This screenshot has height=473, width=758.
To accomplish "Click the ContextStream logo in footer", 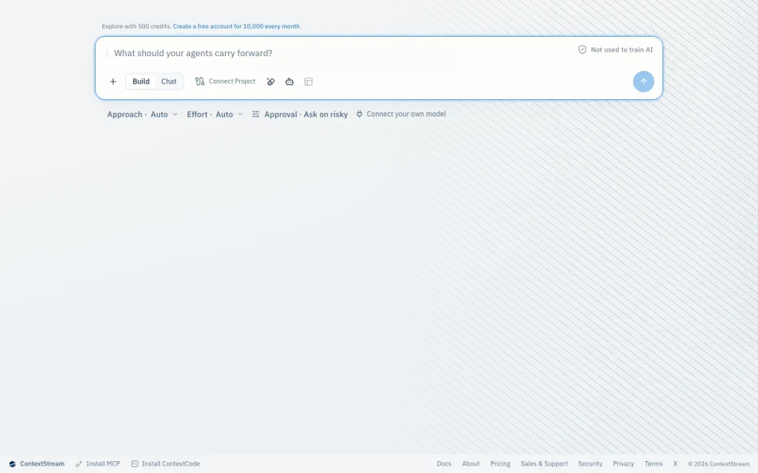I will 37,464.
